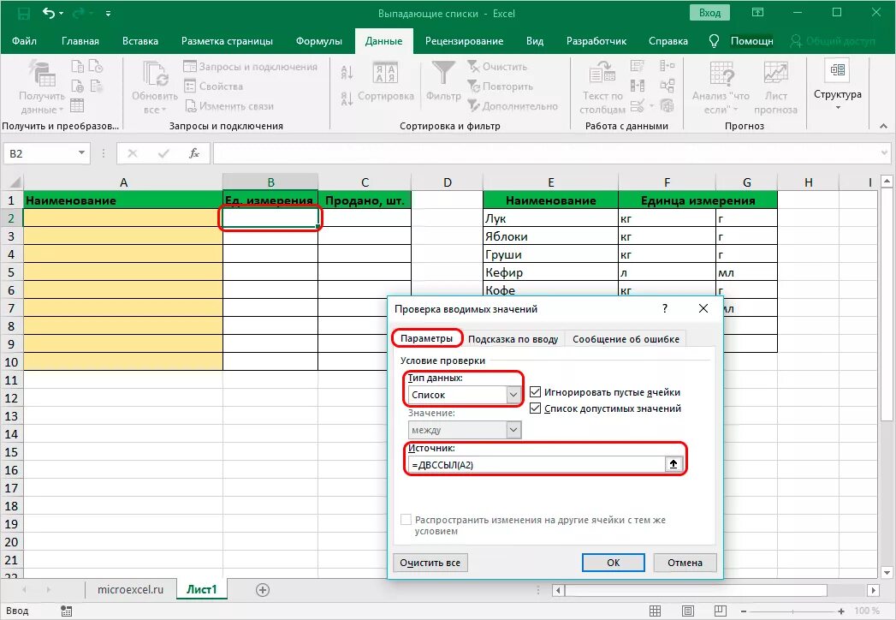
Task: Click the Filter (Фильтр) funnel icon
Action: pos(443,73)
